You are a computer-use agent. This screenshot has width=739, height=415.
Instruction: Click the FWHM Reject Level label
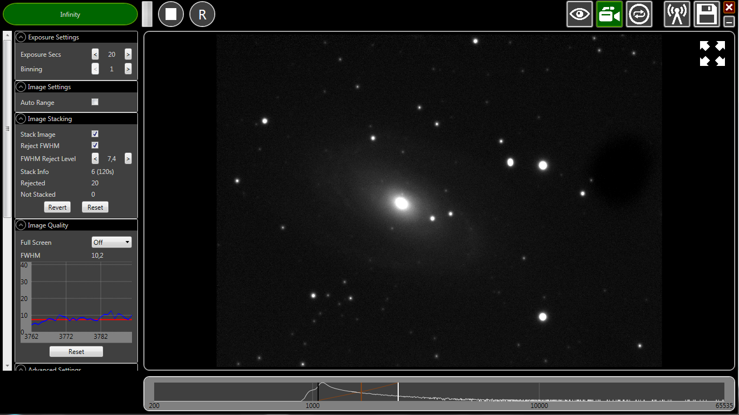pos(48,159)
